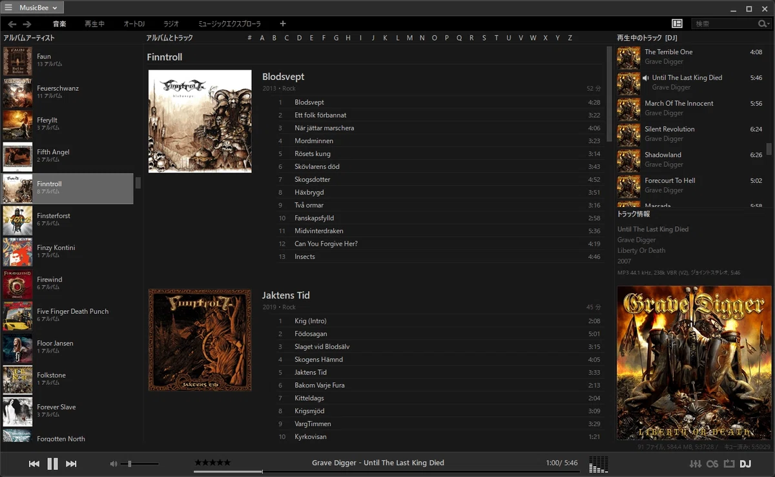Open the Jaktens Tid album title

point(286,295)
